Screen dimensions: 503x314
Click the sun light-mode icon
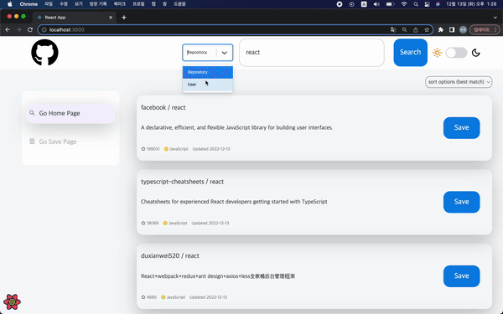pos(437,53)
